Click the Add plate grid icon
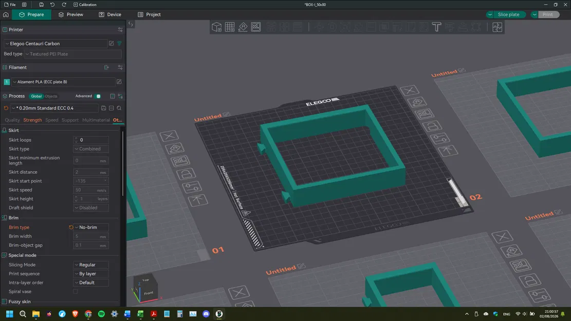The height and width of the screenshot is (321, 571). 229,27
